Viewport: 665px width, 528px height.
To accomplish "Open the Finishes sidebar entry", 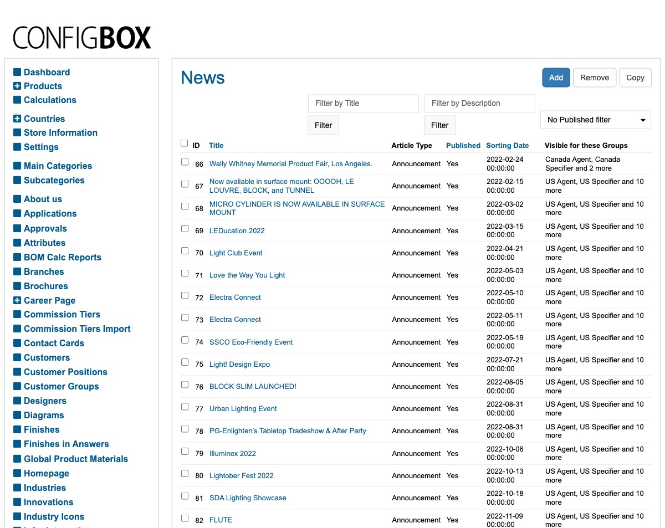I will 42,429.
